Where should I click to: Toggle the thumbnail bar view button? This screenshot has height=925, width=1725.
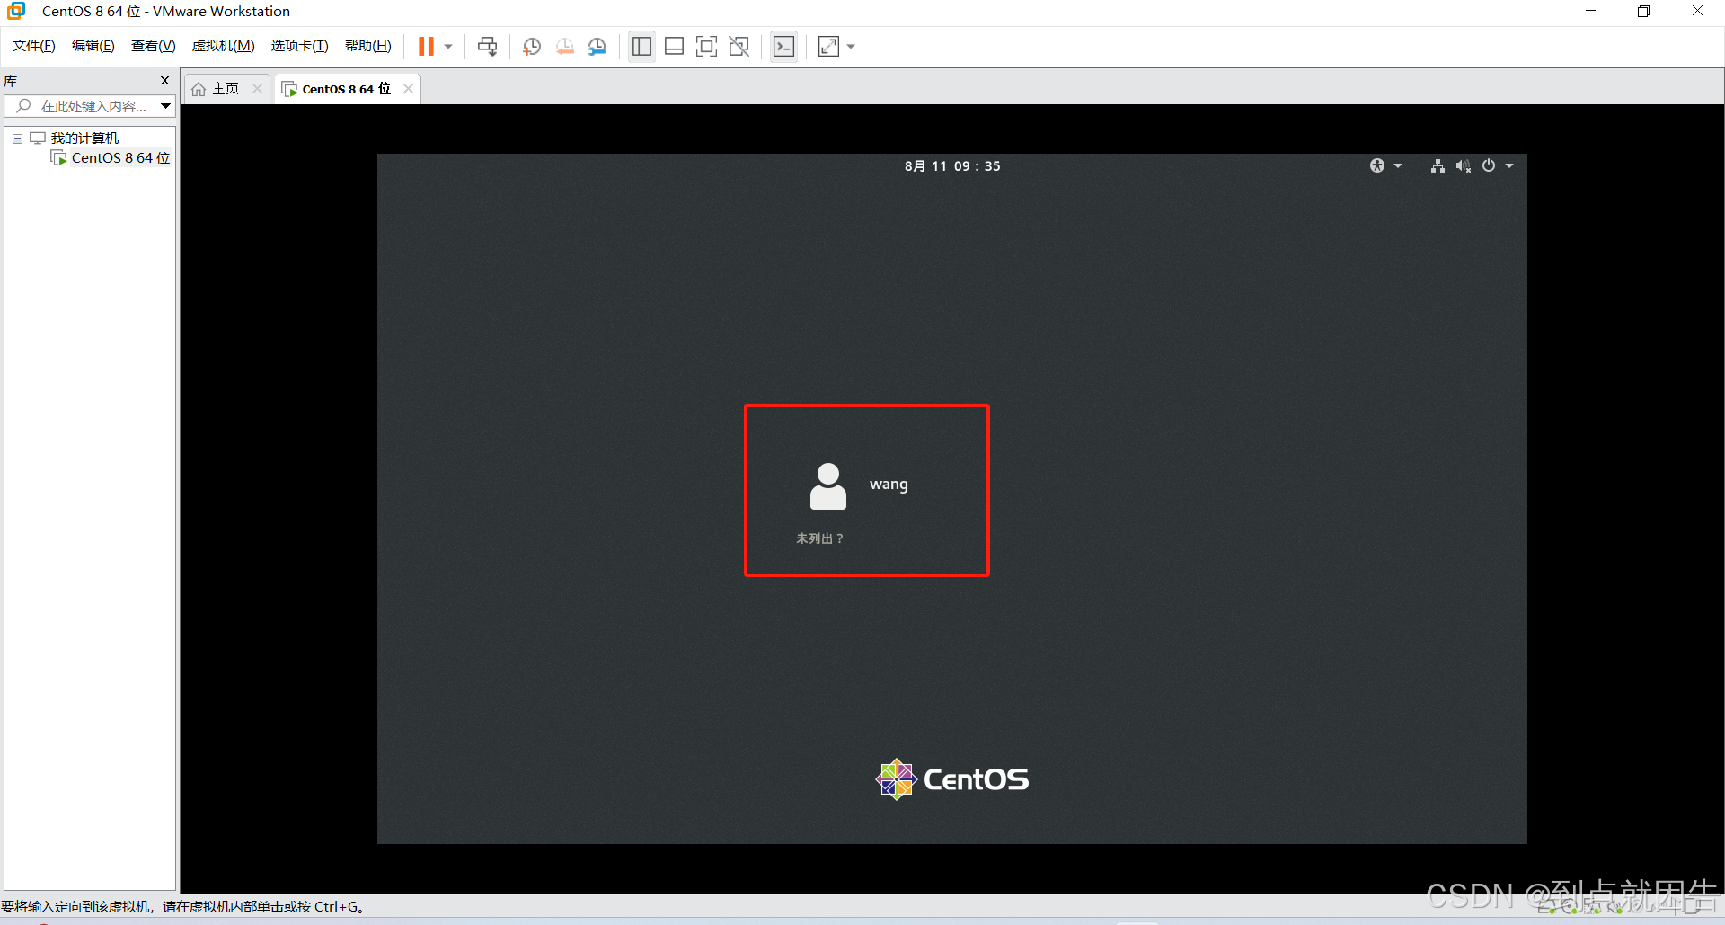pos(674,46)
